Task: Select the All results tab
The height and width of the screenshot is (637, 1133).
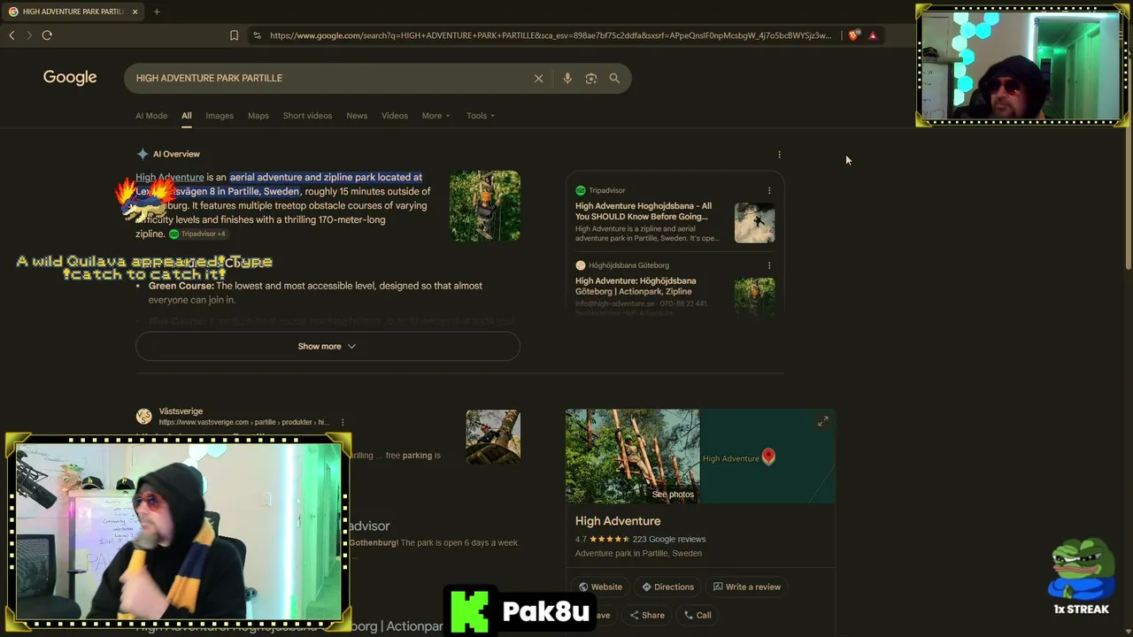Action: point(187,116)
